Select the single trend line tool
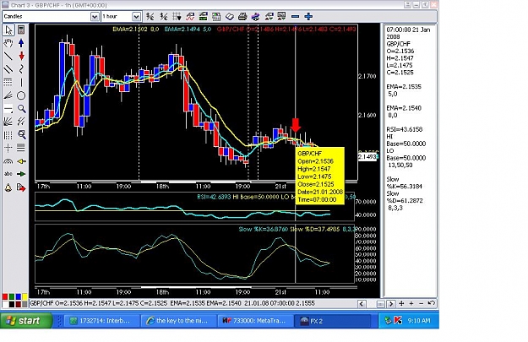The height and width of the screenshot is (342, 528). point(8,56)
